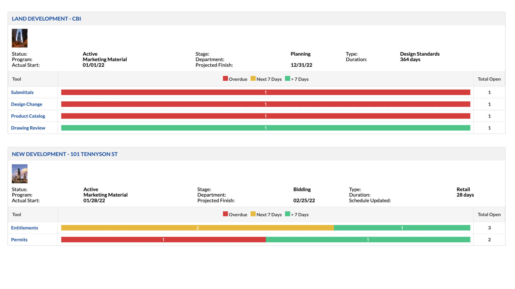The width and height of the screenshot is (515, 289).
Task: Click the green Drawing Review bar
Action: coord(266,128)
